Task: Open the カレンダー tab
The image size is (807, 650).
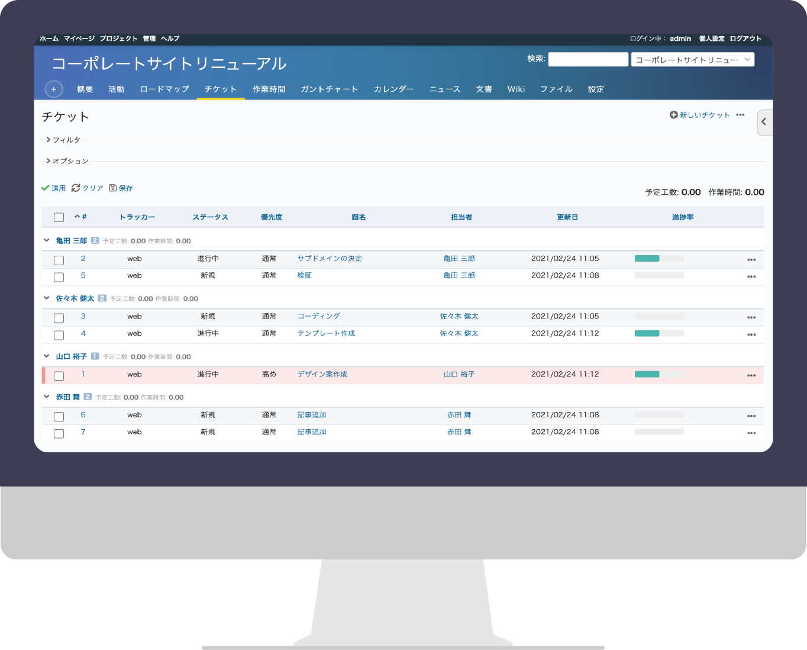Action: [393, 89]
